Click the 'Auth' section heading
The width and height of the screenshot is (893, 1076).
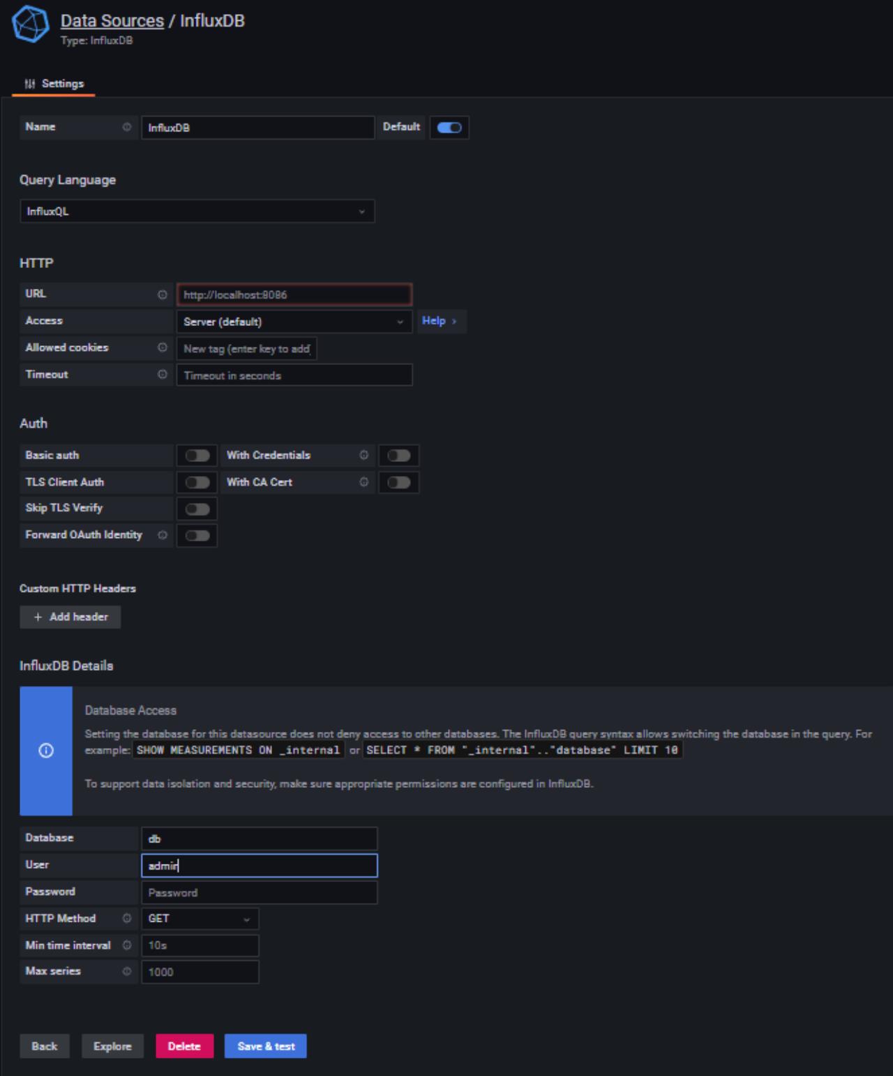point(33,424)
